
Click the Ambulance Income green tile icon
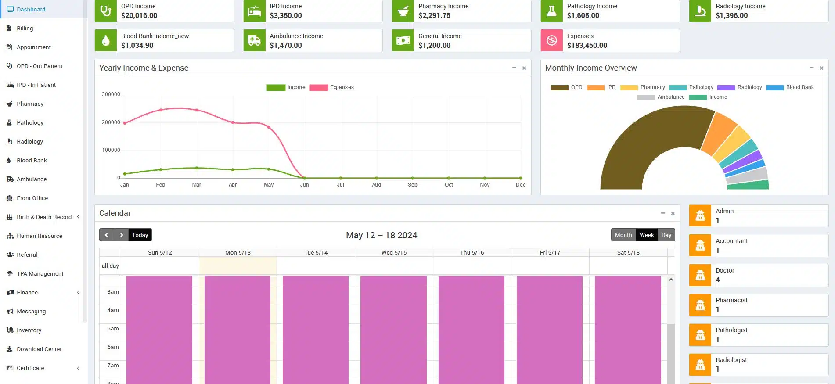point(254,40)
